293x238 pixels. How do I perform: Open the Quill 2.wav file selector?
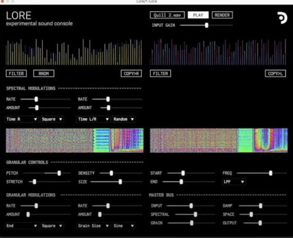coord(167,15)
